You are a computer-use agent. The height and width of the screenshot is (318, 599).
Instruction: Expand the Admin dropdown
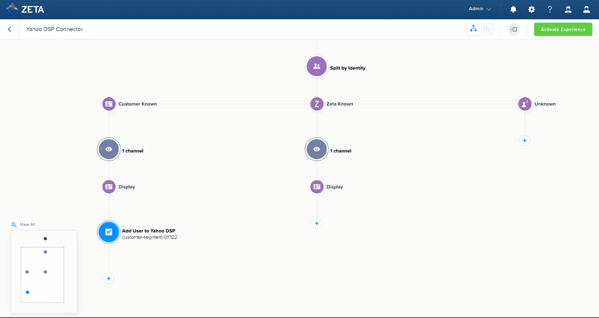[x=480, y=9]
